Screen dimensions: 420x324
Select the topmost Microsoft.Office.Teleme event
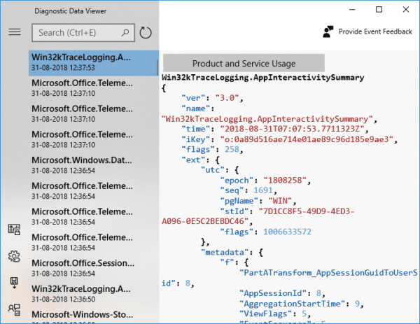[93, 87]
